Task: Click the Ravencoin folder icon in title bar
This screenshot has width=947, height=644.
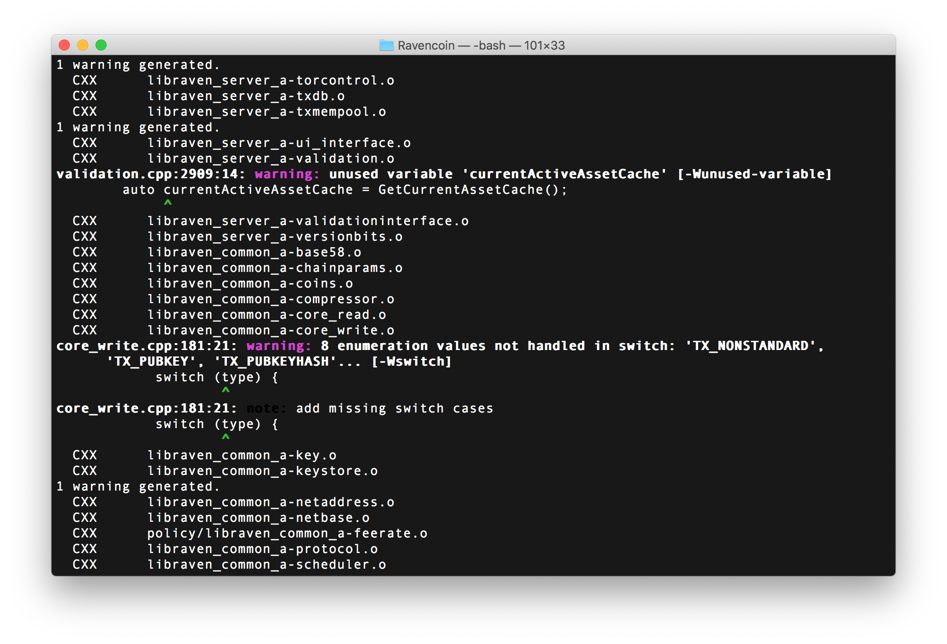Action: tap(386, 45)
